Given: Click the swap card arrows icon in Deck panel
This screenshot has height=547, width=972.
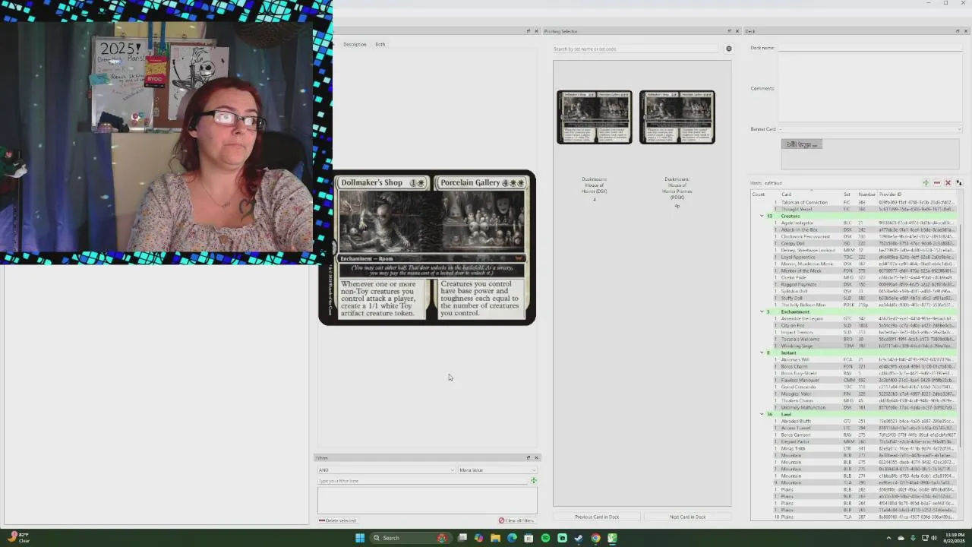Looking at the screenshot, I should click(x=958, y=183).
